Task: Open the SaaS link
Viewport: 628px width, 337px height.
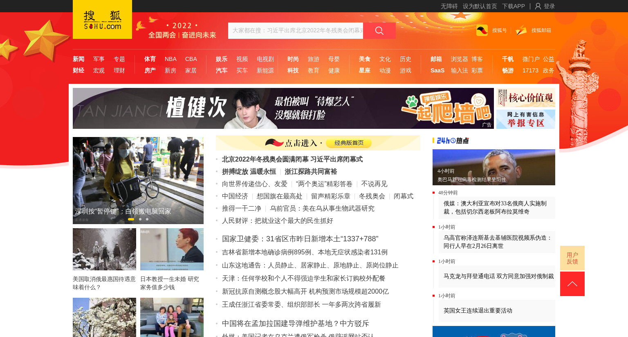Action: 437,70
